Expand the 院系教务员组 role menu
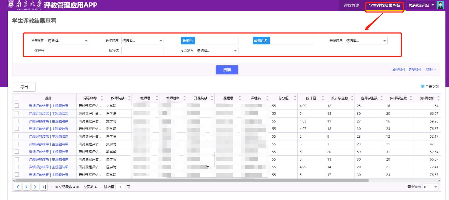 pyautogui.click(x=421, y=5)
